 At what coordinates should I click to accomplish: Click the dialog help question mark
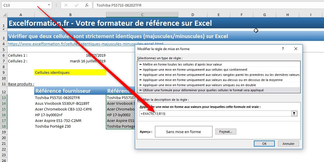tap(283, 49)
